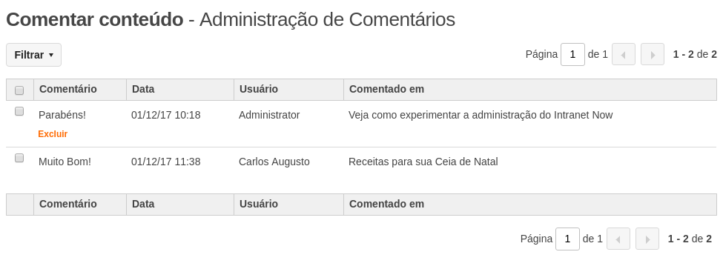The width and height of the screenshot is (723, 269).
Task: Toggle the select-all checkbox in table header
Action: 19,90
